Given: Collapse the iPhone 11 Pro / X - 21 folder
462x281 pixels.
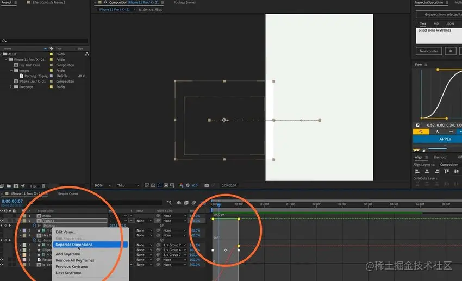Looking at the screenshot, I should click(6, 59).
